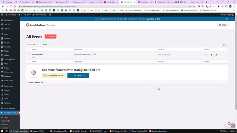The width and height of the screenshot is (237, 133).
Task: Check the smartupworld feed checkbox
Action: click(x=29, y=54)
